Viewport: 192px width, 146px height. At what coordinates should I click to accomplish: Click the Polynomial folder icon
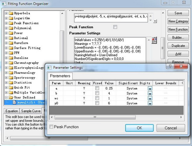pos(11,28)
